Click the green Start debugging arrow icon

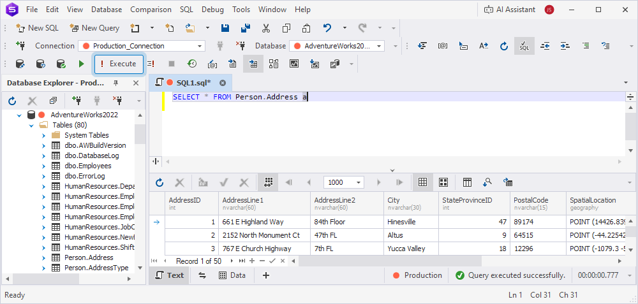pyautogui.click(x=81, y=64)
